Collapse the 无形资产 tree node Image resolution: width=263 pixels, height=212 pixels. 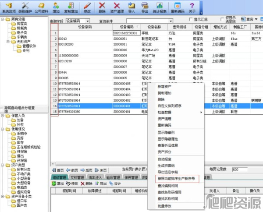point(8,41)
